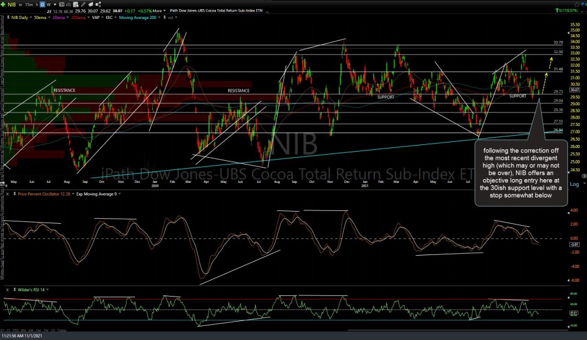Click the green plus add-symbol icon
The width and height of the screenshot is (587, 340).
[4, 4]
